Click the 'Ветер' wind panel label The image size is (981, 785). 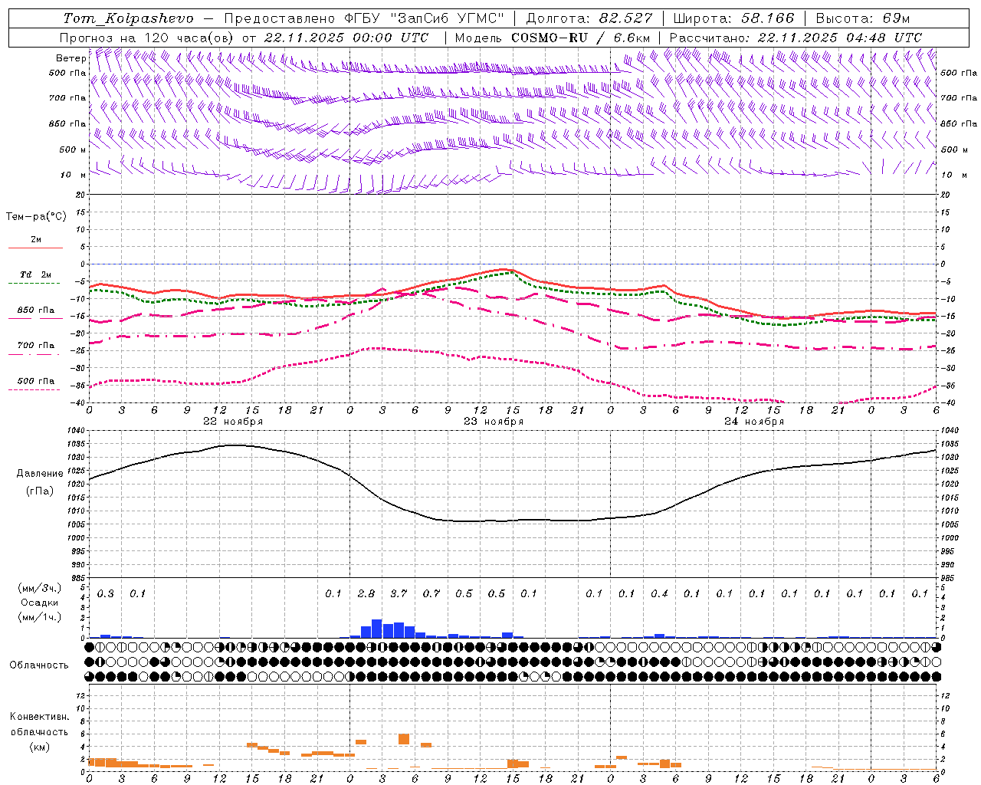coord(71,58)
